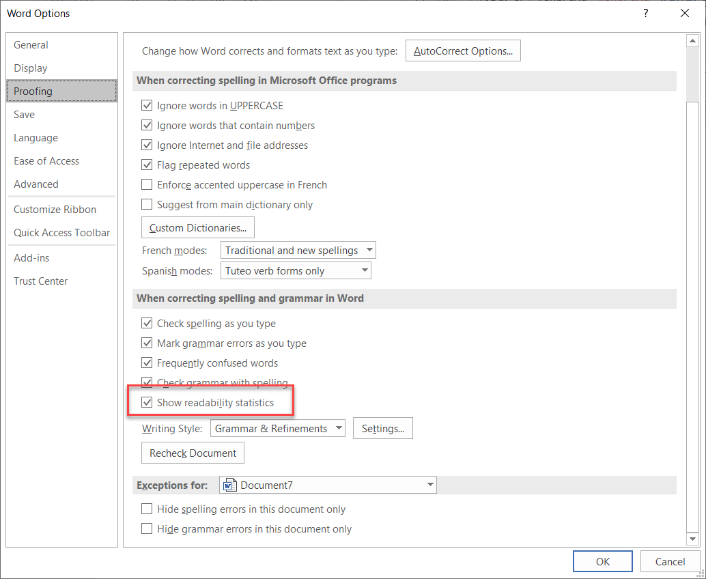Close the Word Options dialog

pyautogui.click(x=685, y=13)
